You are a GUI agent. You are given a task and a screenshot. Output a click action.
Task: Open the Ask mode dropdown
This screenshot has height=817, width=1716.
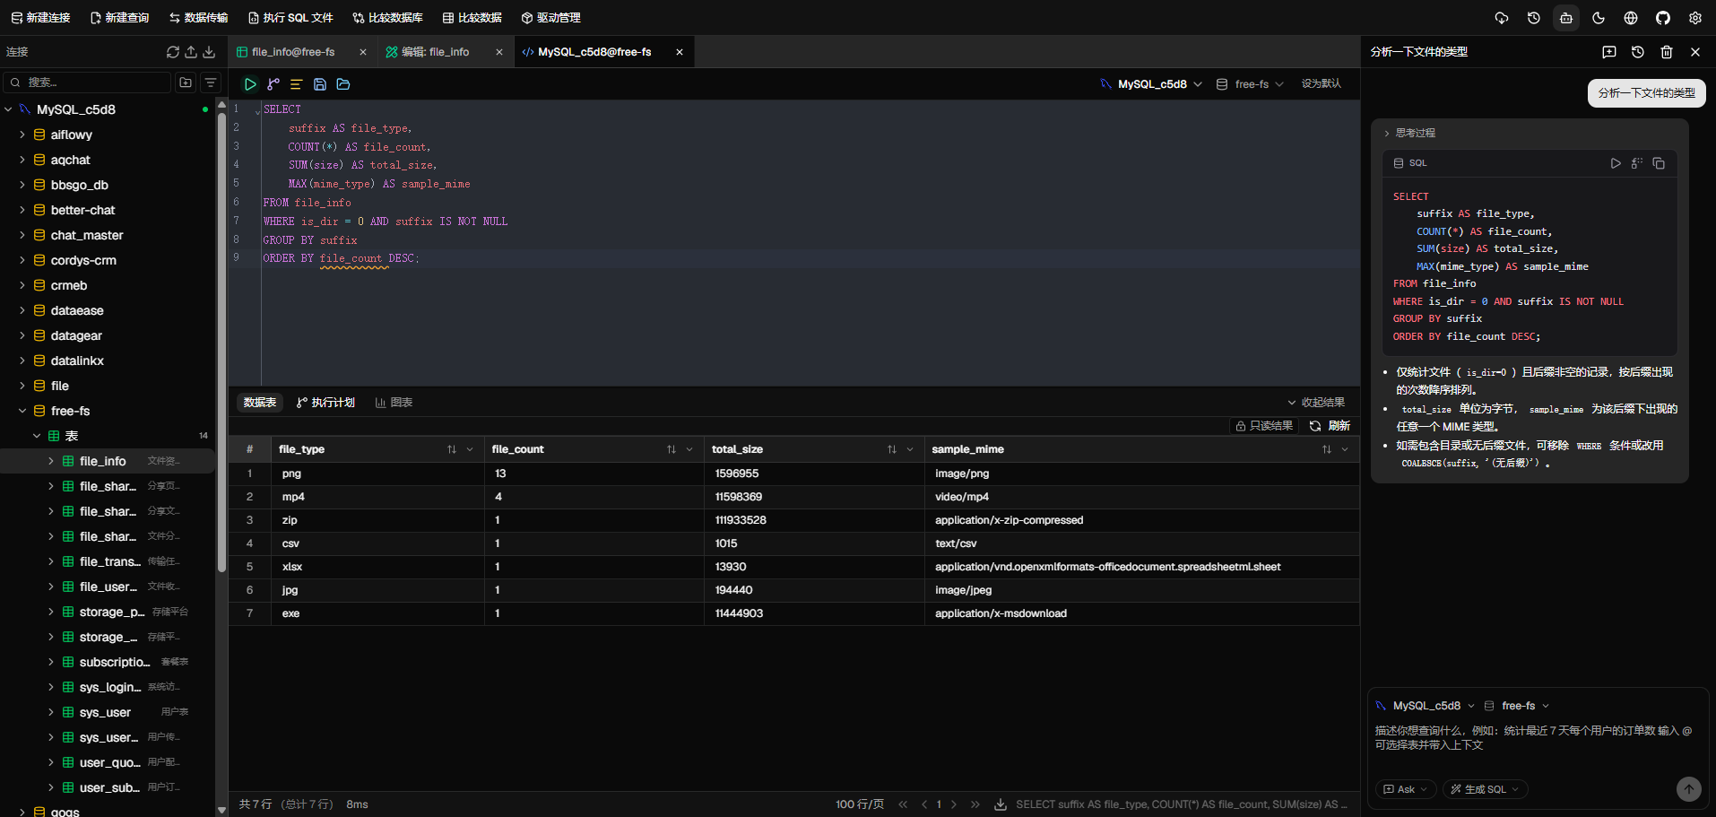click(1406, 789)
